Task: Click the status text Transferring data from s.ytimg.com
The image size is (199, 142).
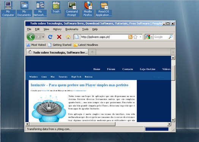Action: (x=49, y=129)
